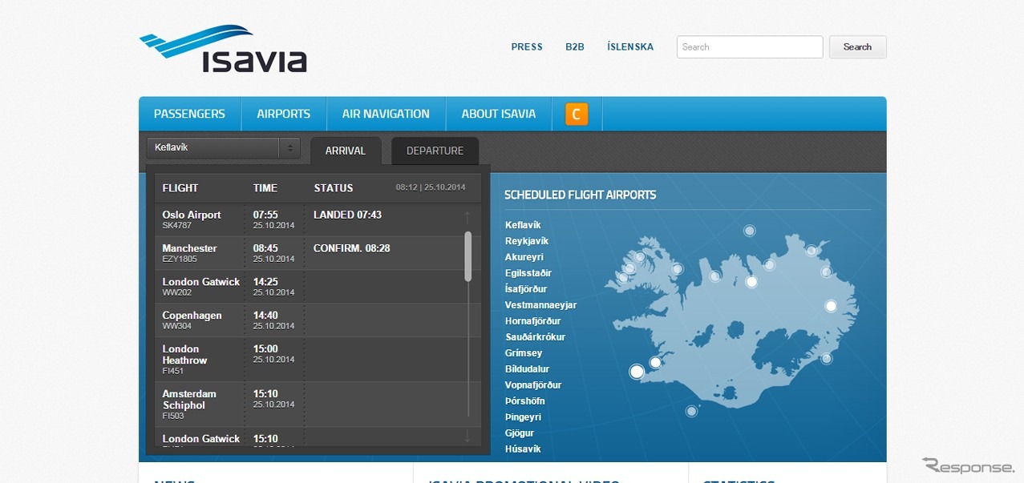Select the Manchester EZY1805 flight row
This screenshot has height=483, width=1024.
pyautogui.click(x=318, y=253)
